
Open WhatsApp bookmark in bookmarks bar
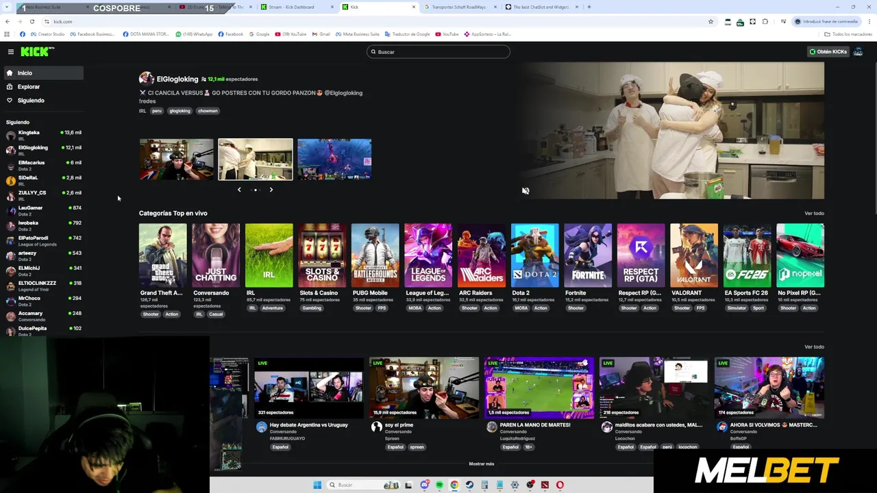click(x=194, y=34)
